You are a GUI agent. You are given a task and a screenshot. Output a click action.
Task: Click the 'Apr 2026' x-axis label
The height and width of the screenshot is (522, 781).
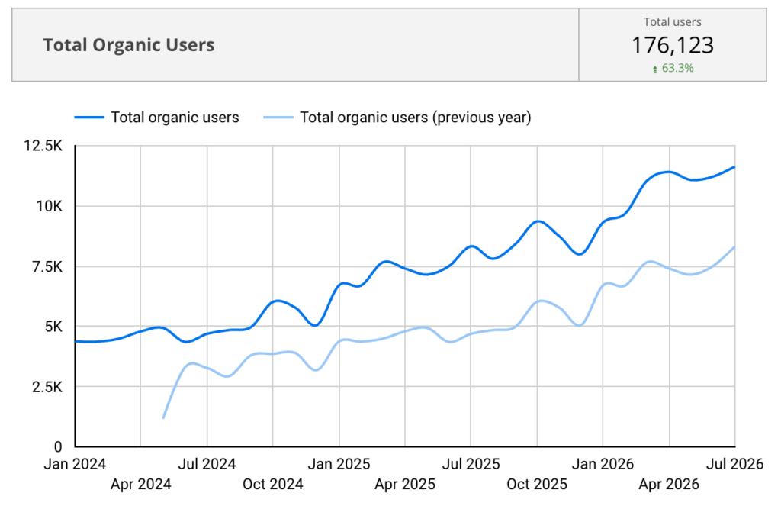(669, 484)
